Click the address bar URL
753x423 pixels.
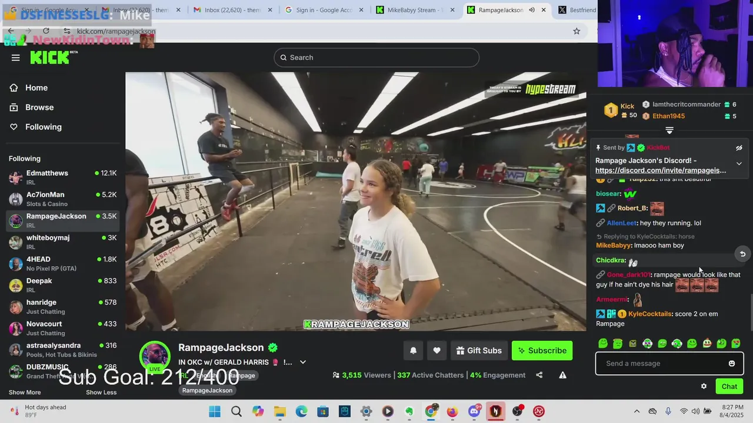coord(116,31)
